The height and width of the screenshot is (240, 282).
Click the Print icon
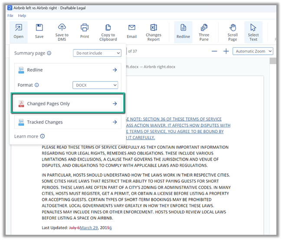coord(85,28)
